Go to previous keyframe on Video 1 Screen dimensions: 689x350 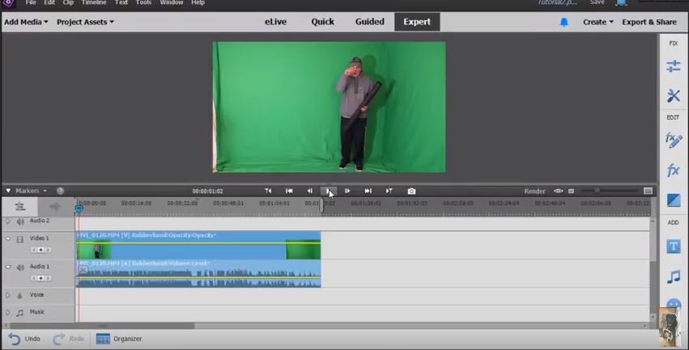[x=34, y=250]
